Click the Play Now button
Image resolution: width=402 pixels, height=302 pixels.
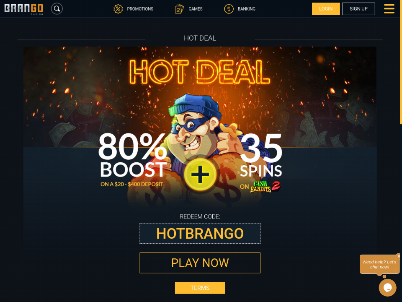[x=200, y=263]
